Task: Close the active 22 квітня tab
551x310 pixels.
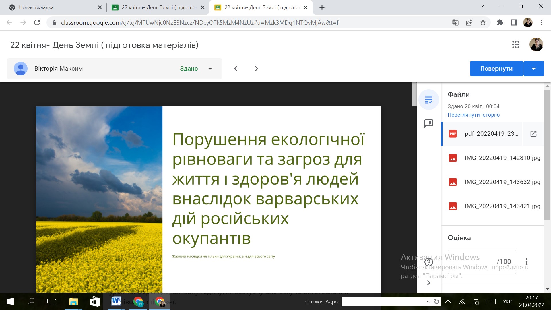Action: coord(306,7)
